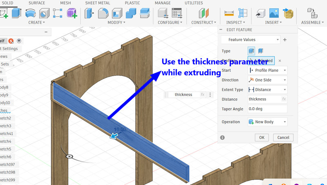Screen dimensions: 327x185
Task: Click the Taper Angle 0.0 deg field
Action: [267, 109]
